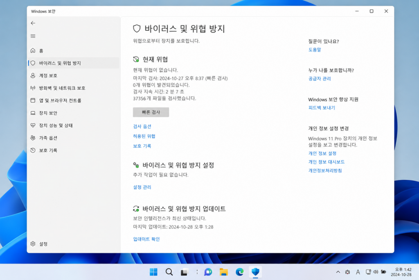Image resolution: width=419 pixels, height=280 pixels.
Task: Toggle the hamburger navigation menu
Action: (x=33, y=36)
